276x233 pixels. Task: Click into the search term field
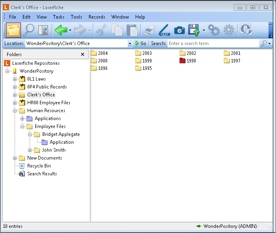[x=214, y=43]
